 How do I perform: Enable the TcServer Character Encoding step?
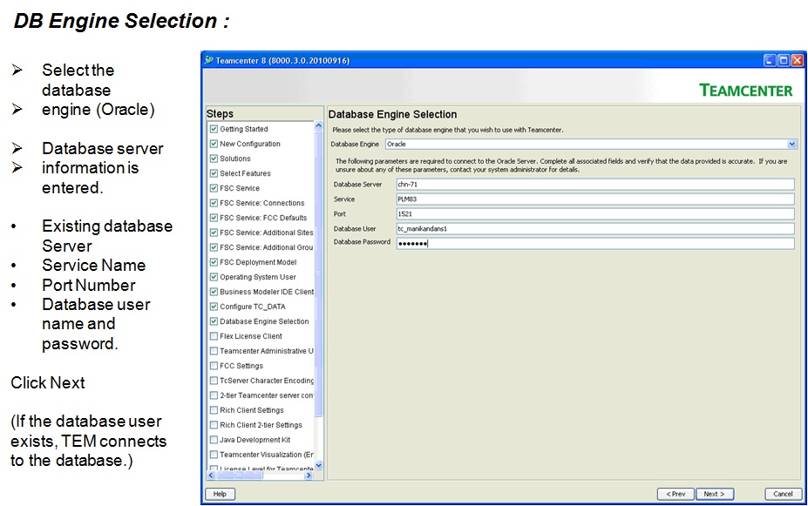pos(212,380)
